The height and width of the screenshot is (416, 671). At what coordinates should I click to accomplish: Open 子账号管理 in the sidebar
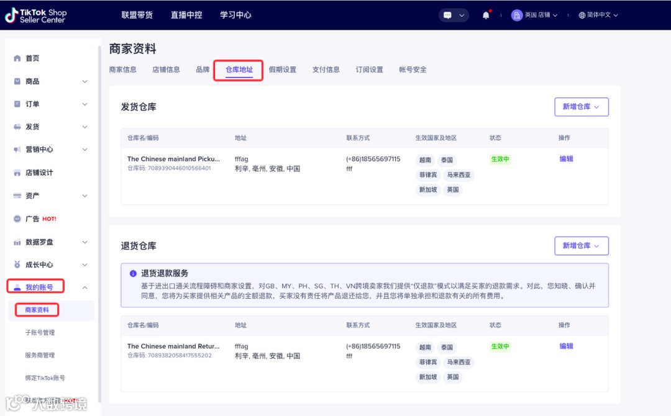pos(40,333)
